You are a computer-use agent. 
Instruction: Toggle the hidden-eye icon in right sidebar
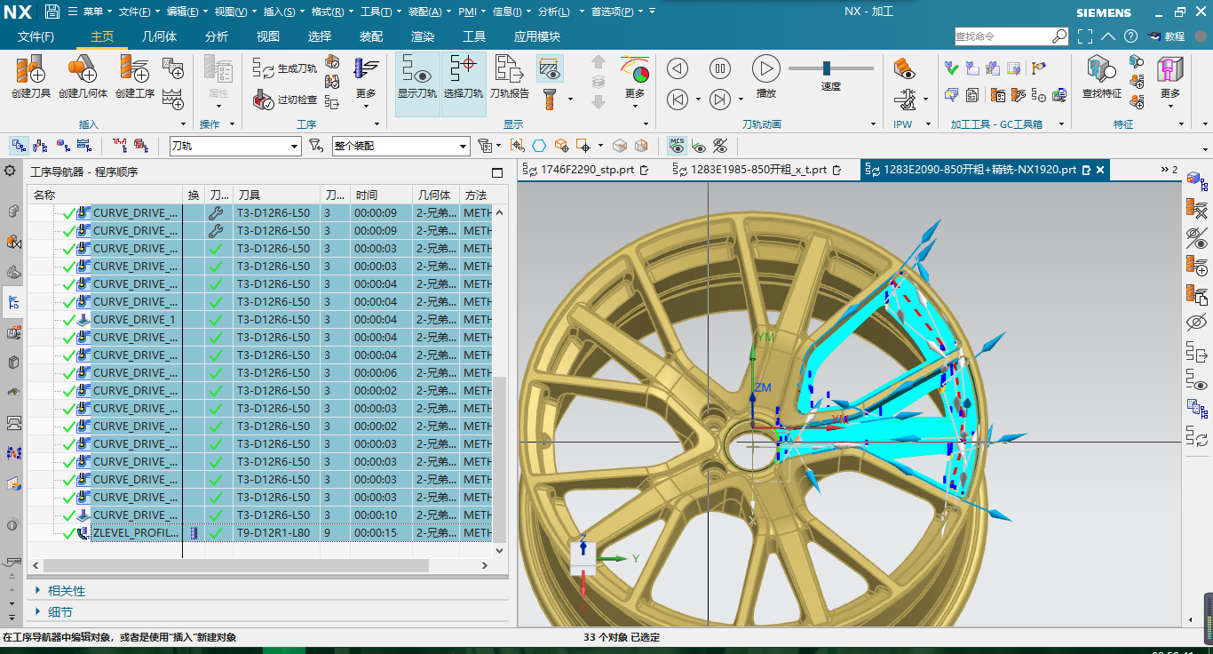pyautogui.click(x=1196, y=322)
